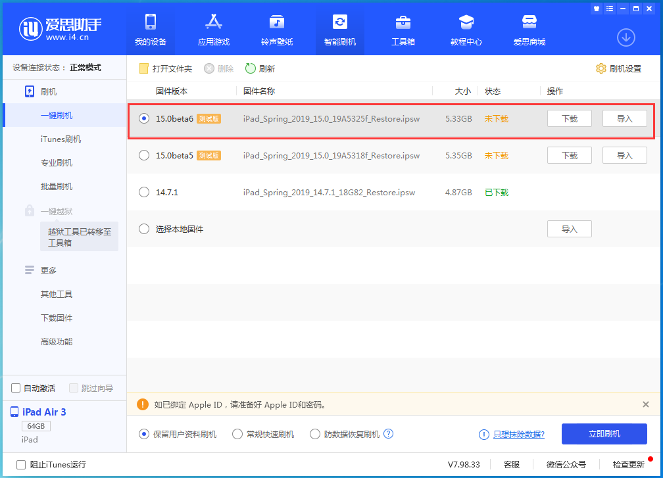
Task: Download the 15.0beta6 firmware
Action: [569, 119]
